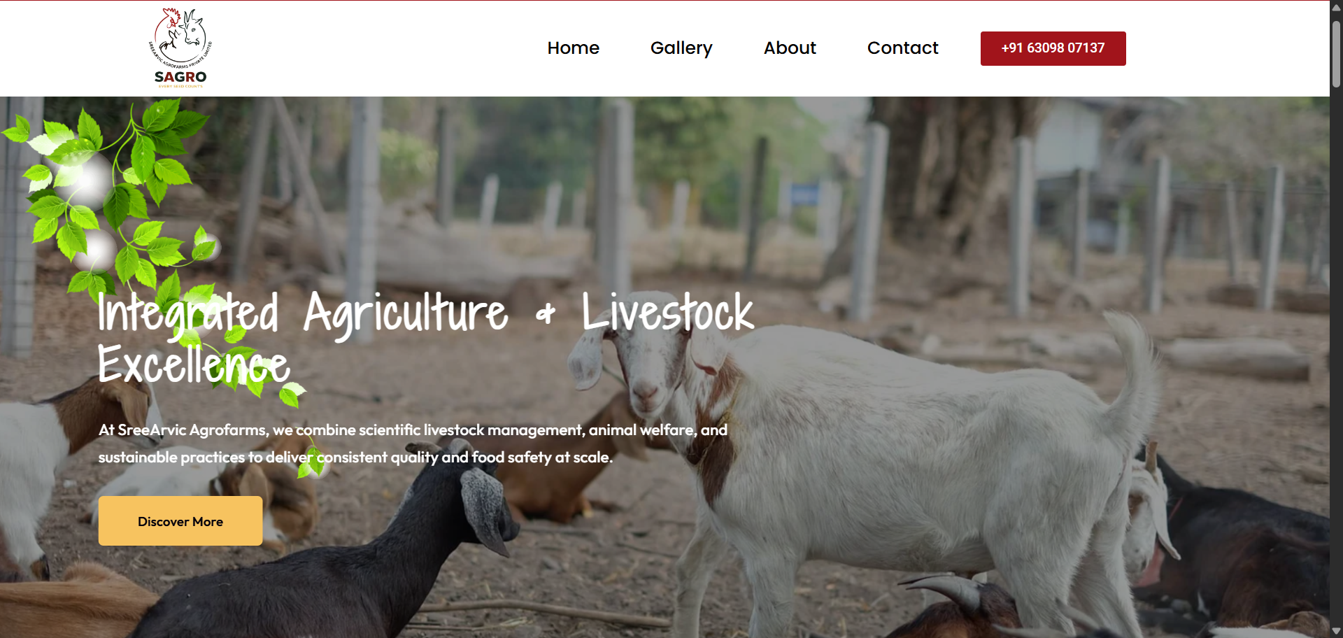
Task: Click the scrollbar down arrow
Action: (x=1336, y=631)
